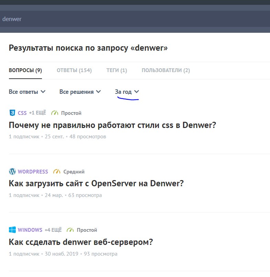Open the За год period dropdown
This screenshot has height=277, width=270.
[127, 92]
